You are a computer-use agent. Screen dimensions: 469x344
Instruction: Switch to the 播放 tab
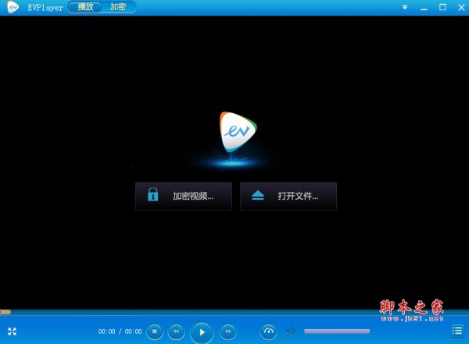[85, 7]
